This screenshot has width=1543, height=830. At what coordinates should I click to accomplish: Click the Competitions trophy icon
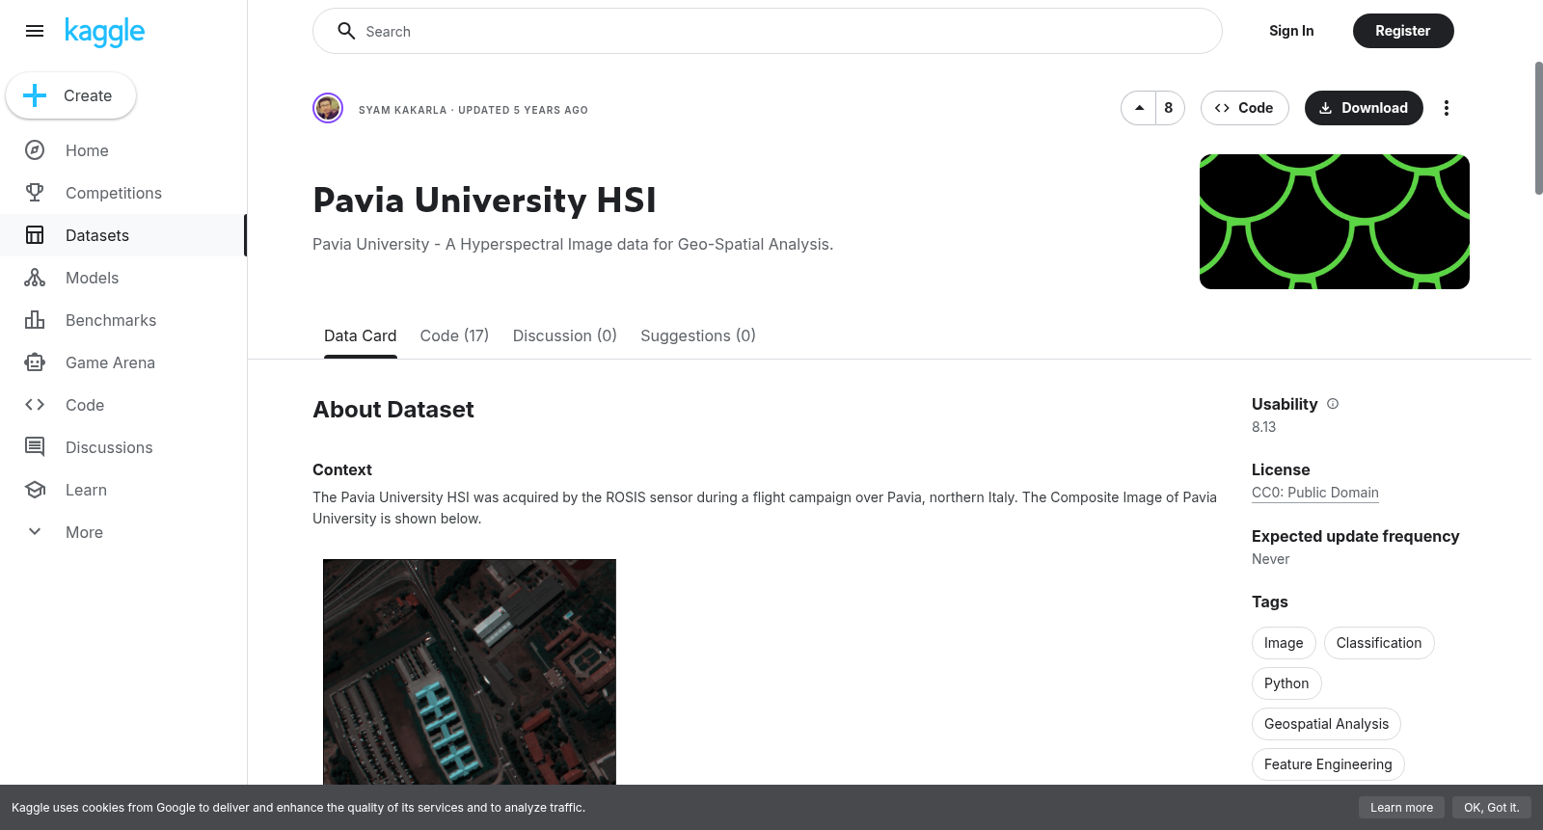[35, 193]
